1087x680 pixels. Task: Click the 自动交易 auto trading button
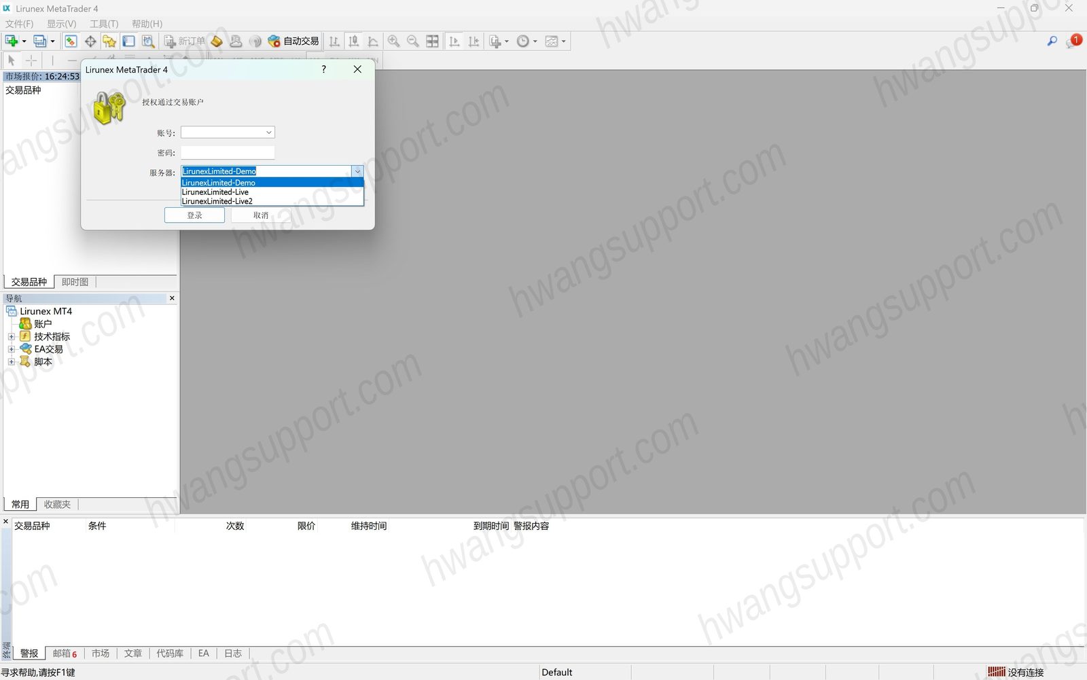click(293, 41)
